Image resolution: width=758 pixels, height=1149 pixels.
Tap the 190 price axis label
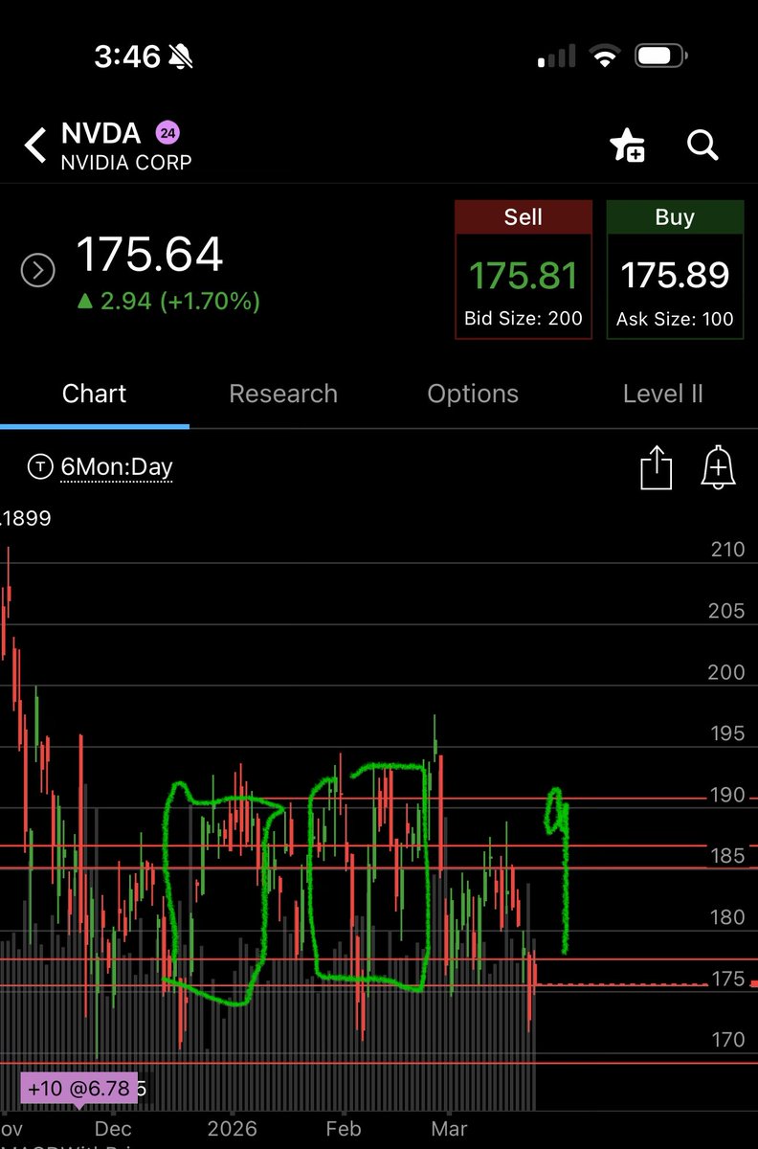coord(726,795)
